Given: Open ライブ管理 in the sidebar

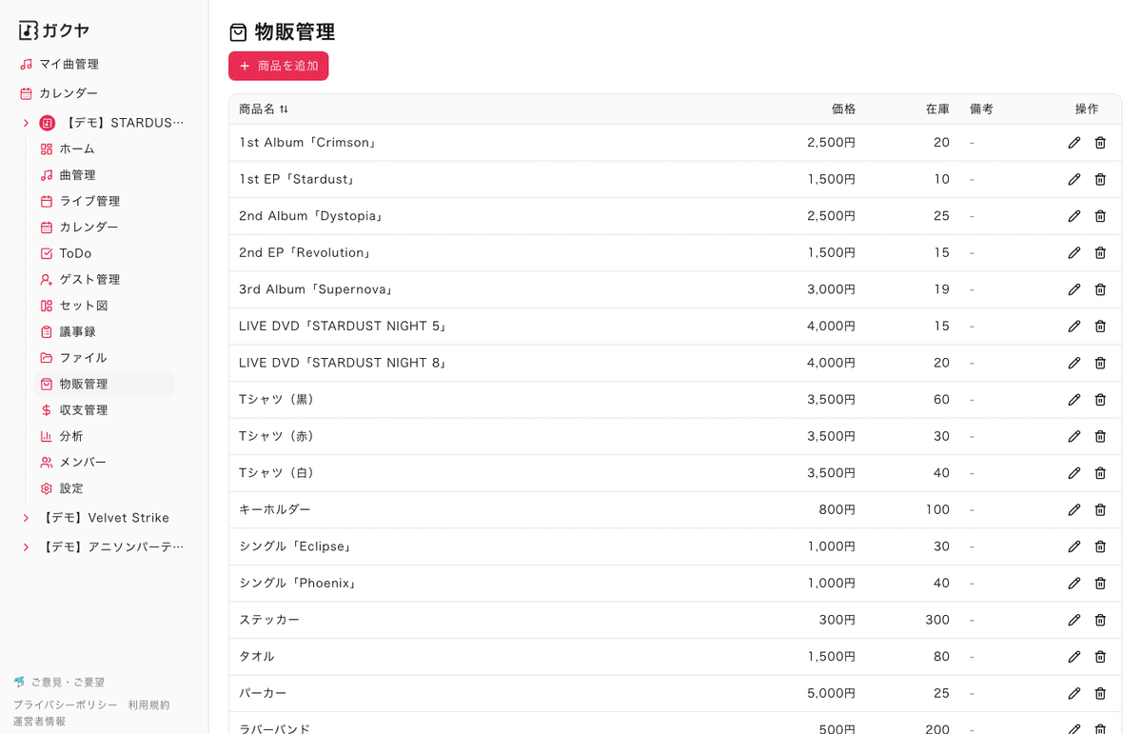Looking at the screenshot, I should click(89, 201).
